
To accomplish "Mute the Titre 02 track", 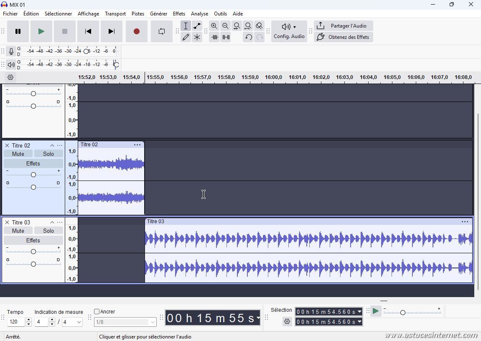I will tap(18, 154).
